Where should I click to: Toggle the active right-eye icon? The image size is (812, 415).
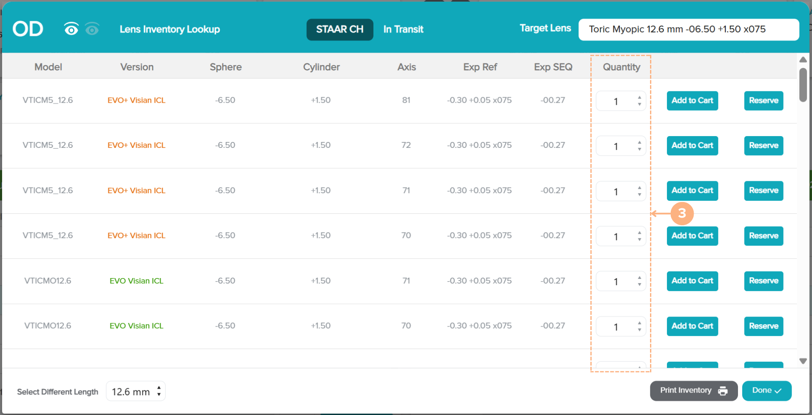tap(71, 29)
